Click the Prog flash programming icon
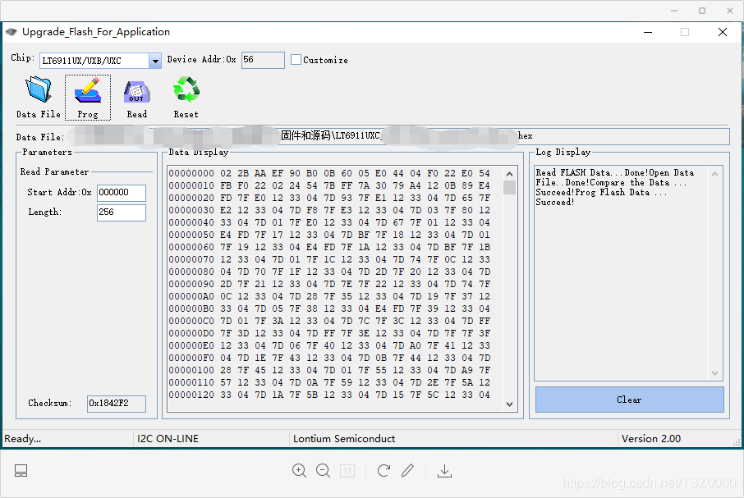 pos(88,90)
